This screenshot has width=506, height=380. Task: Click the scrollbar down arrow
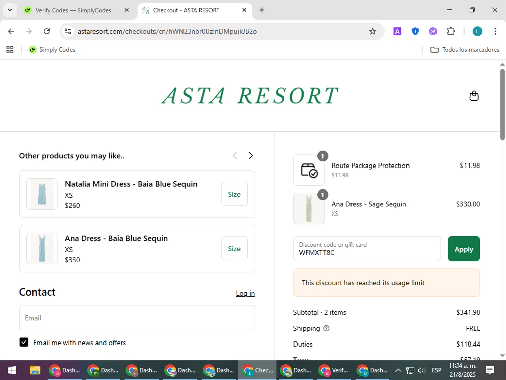click(502, 355)
